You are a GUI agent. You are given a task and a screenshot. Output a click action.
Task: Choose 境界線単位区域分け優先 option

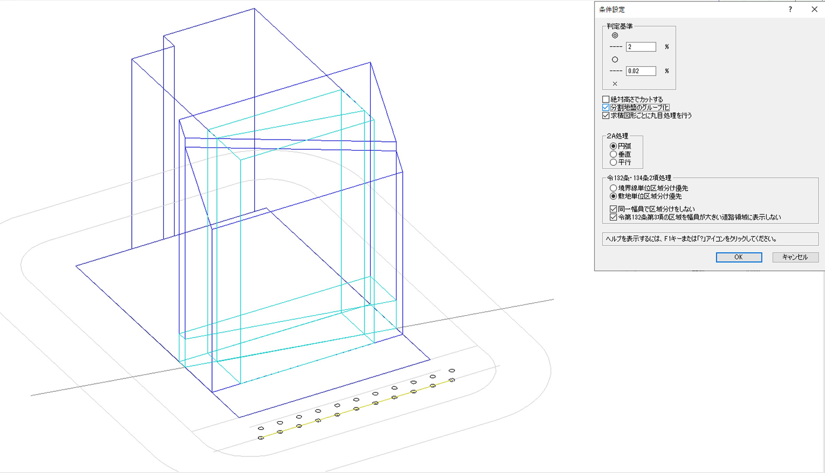613,188
